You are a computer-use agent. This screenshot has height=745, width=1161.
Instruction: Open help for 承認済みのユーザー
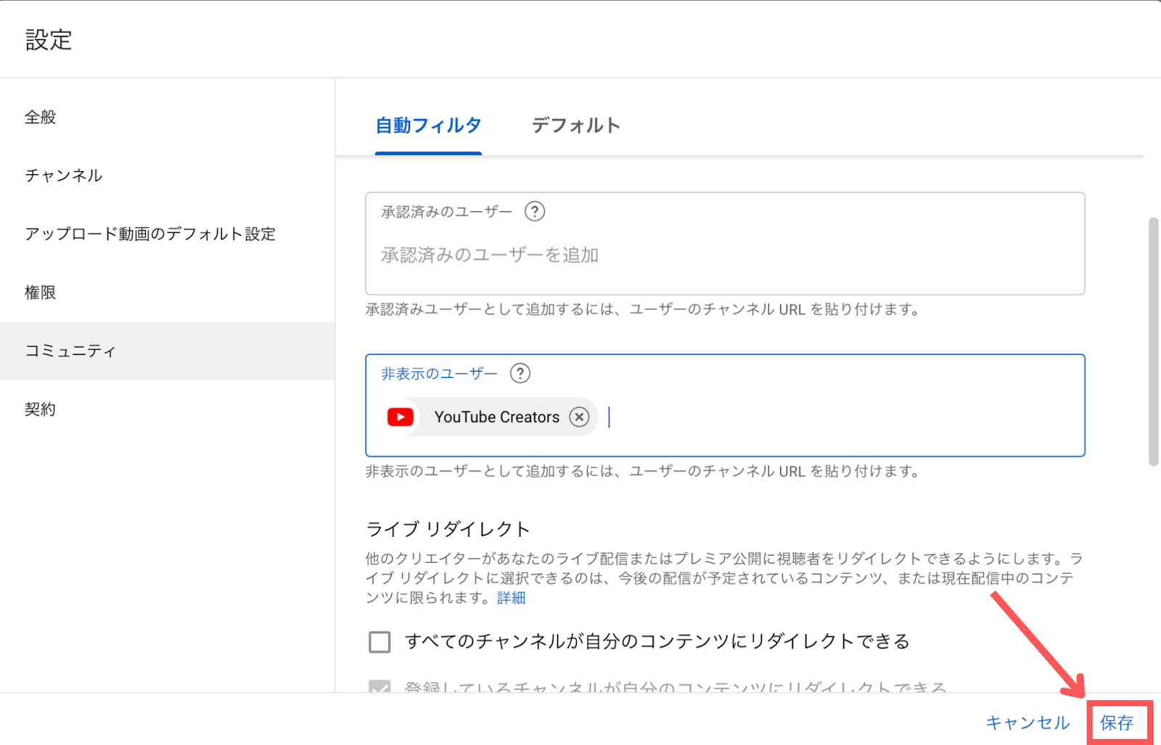click(x=535, y=211)
